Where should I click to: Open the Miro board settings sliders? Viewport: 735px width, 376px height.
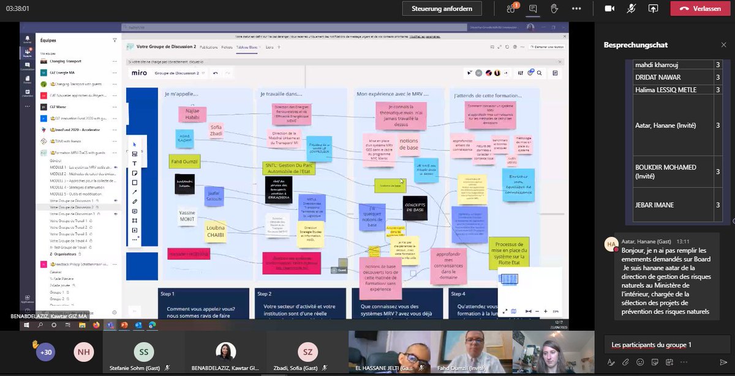[521, 73]
